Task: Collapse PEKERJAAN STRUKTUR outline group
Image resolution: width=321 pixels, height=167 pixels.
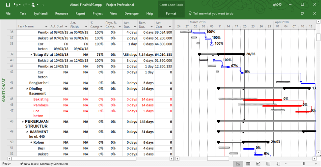Action: point(22,122)
